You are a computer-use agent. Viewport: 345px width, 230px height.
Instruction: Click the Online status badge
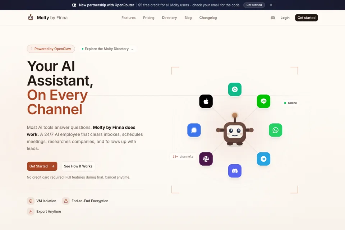pyautogui.click(x=290, y=103)
